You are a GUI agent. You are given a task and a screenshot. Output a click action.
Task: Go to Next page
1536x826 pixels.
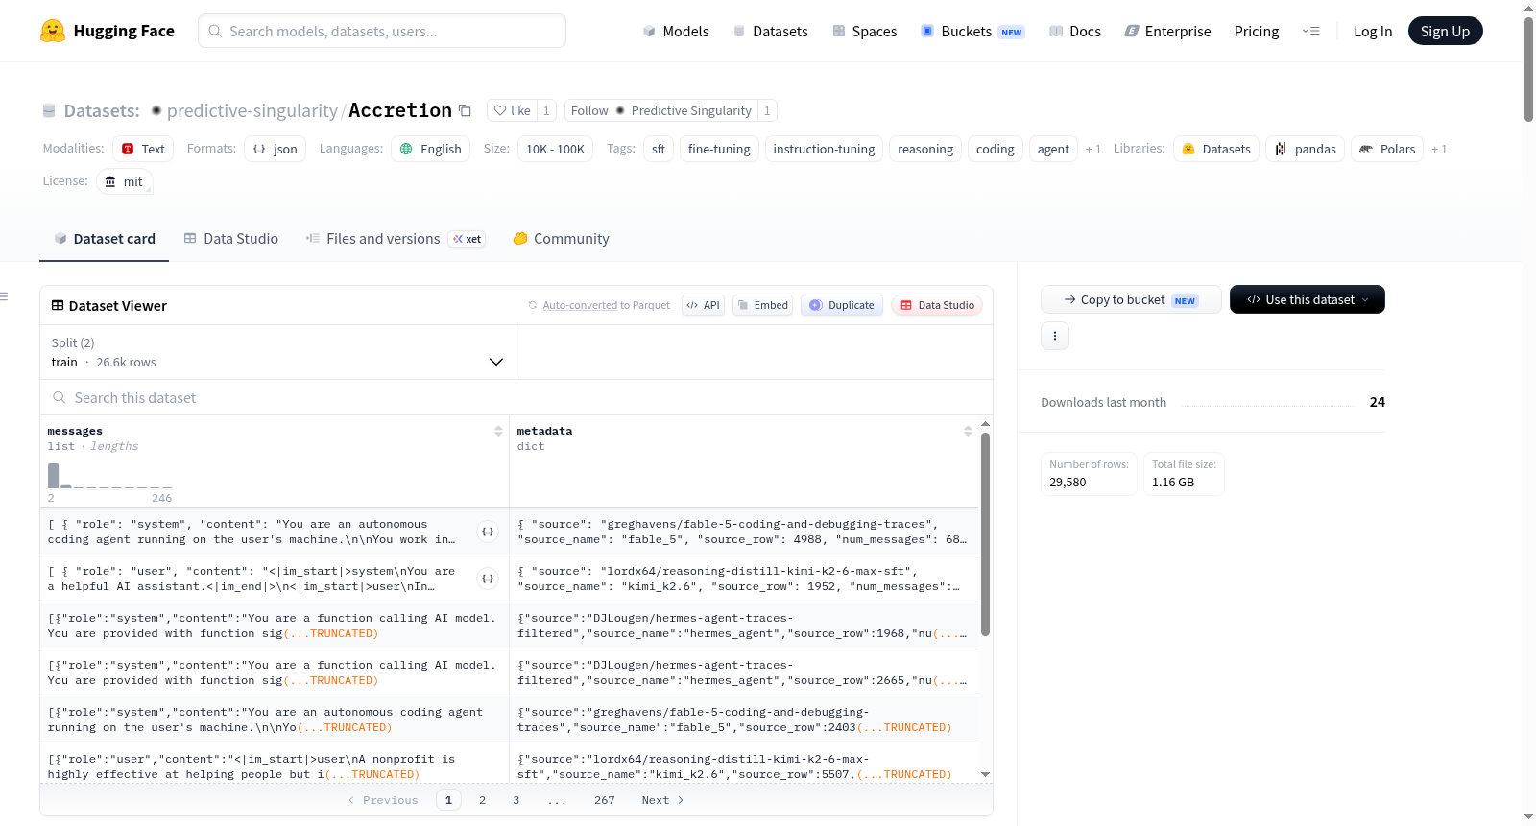click(x=663, y=800)
